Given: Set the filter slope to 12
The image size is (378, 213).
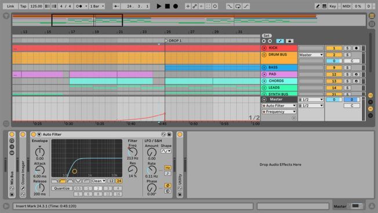Looking at the screenshot, I should [111, 181].
